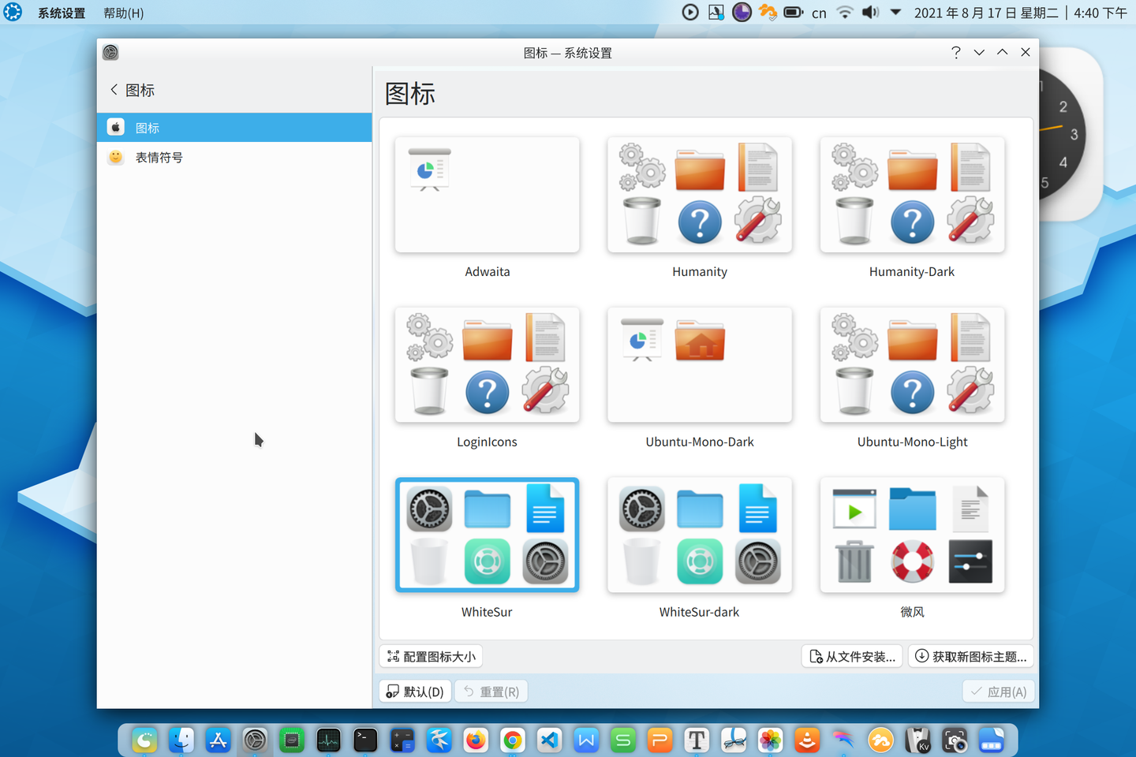The width and height of the screenshot is (1136, 757).
Task: Open the glasses document viewer dock icon
Action: coord(734,740)
